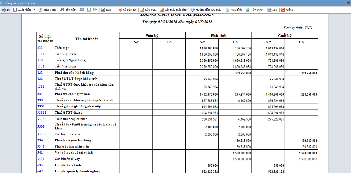The width and height of the screenshot is (351, 173).
Task: Open account number 3338 link
Action: coord(41,127)
